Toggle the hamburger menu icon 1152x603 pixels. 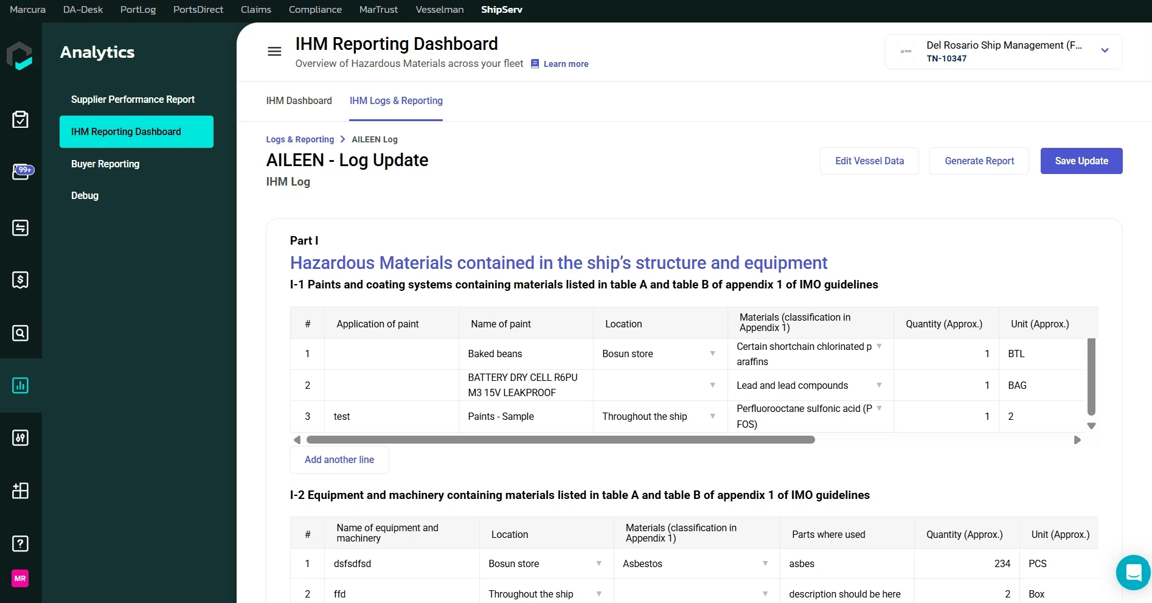274,52
